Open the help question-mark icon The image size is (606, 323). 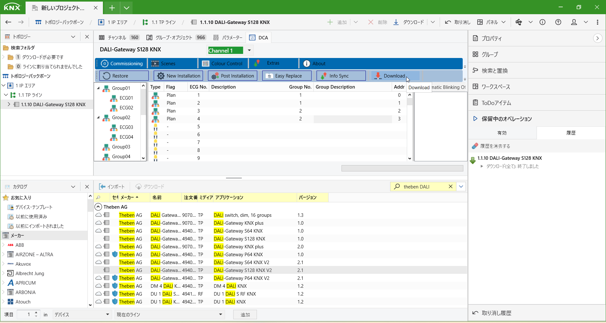tap(558, 22)
